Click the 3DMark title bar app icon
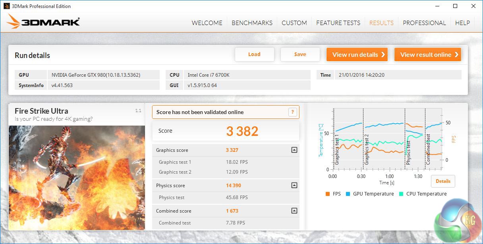 (6, 6)
